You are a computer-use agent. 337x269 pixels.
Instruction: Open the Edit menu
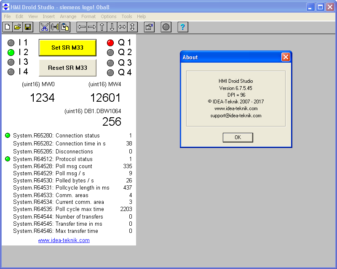click(x=19, y=16)
